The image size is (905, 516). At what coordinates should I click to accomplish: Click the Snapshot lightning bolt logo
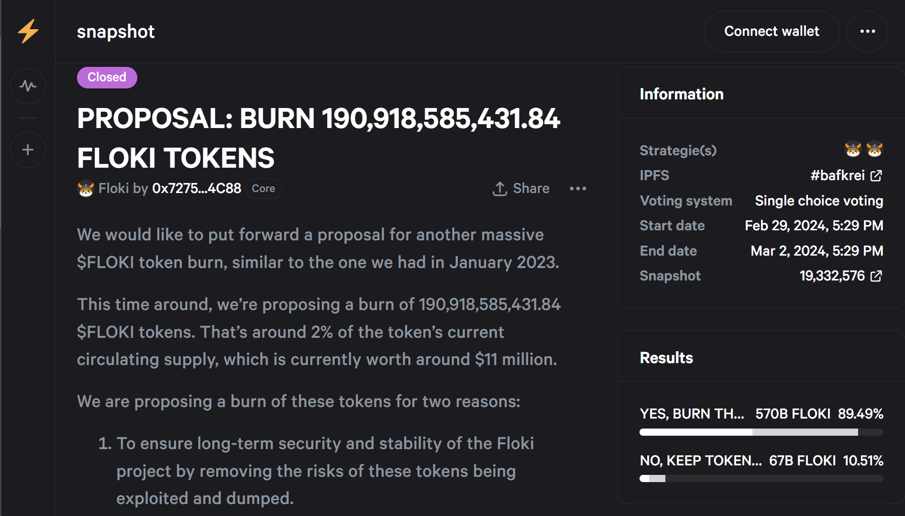click(28, 31)
